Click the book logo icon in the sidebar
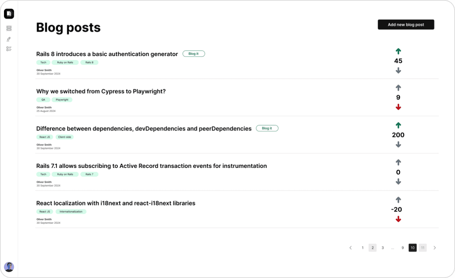455x278 pixels. tap(9, 14)
